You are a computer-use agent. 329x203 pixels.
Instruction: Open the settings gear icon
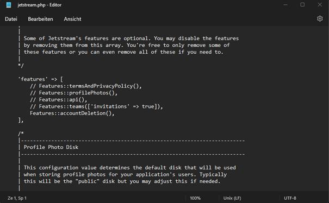tap(320, 18)
